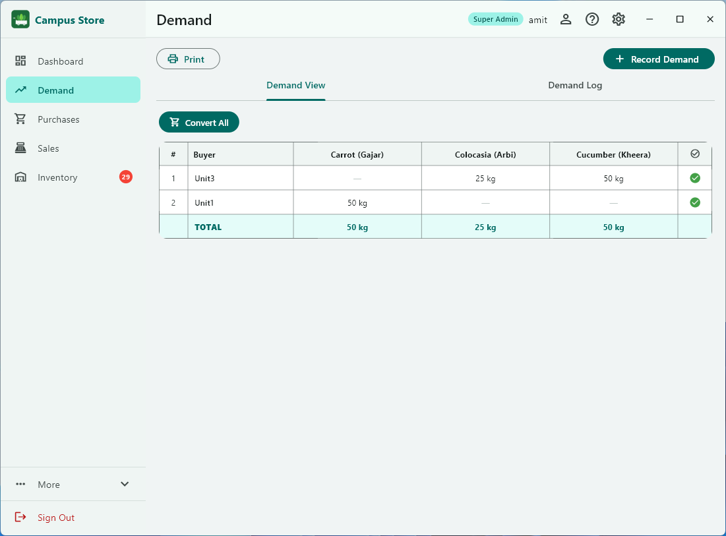Click the Sign Out link

pos(56,518)
